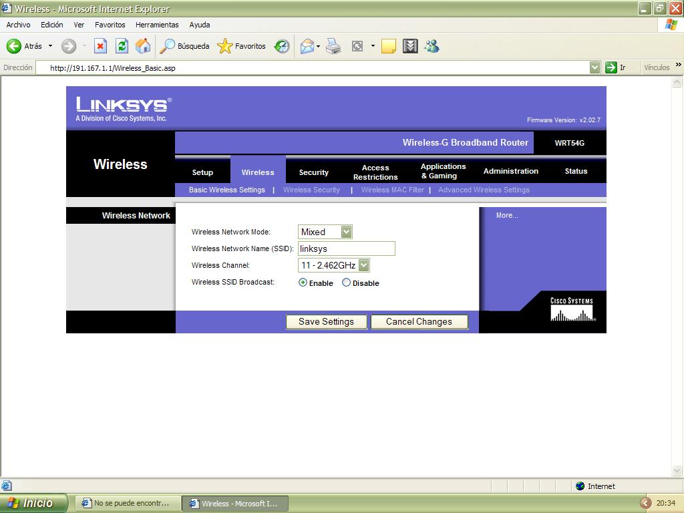Click the More... help link
This screenshot has width=684, height=513.
point(507,215)
